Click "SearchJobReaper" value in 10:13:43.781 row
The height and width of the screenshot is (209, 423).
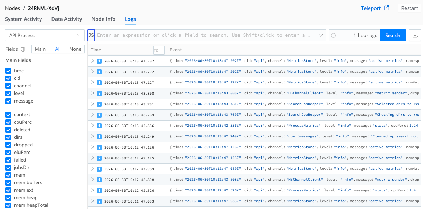[x=305, y=104]
